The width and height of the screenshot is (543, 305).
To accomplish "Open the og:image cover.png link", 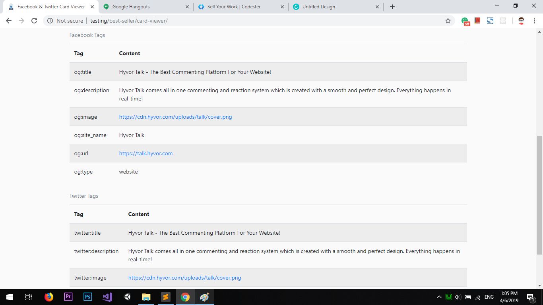I will point(175,117).
